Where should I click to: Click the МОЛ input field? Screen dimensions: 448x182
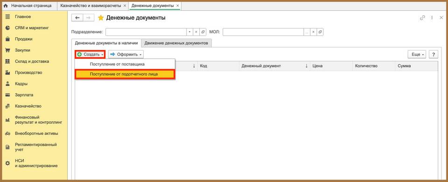[x=263, y=32]
